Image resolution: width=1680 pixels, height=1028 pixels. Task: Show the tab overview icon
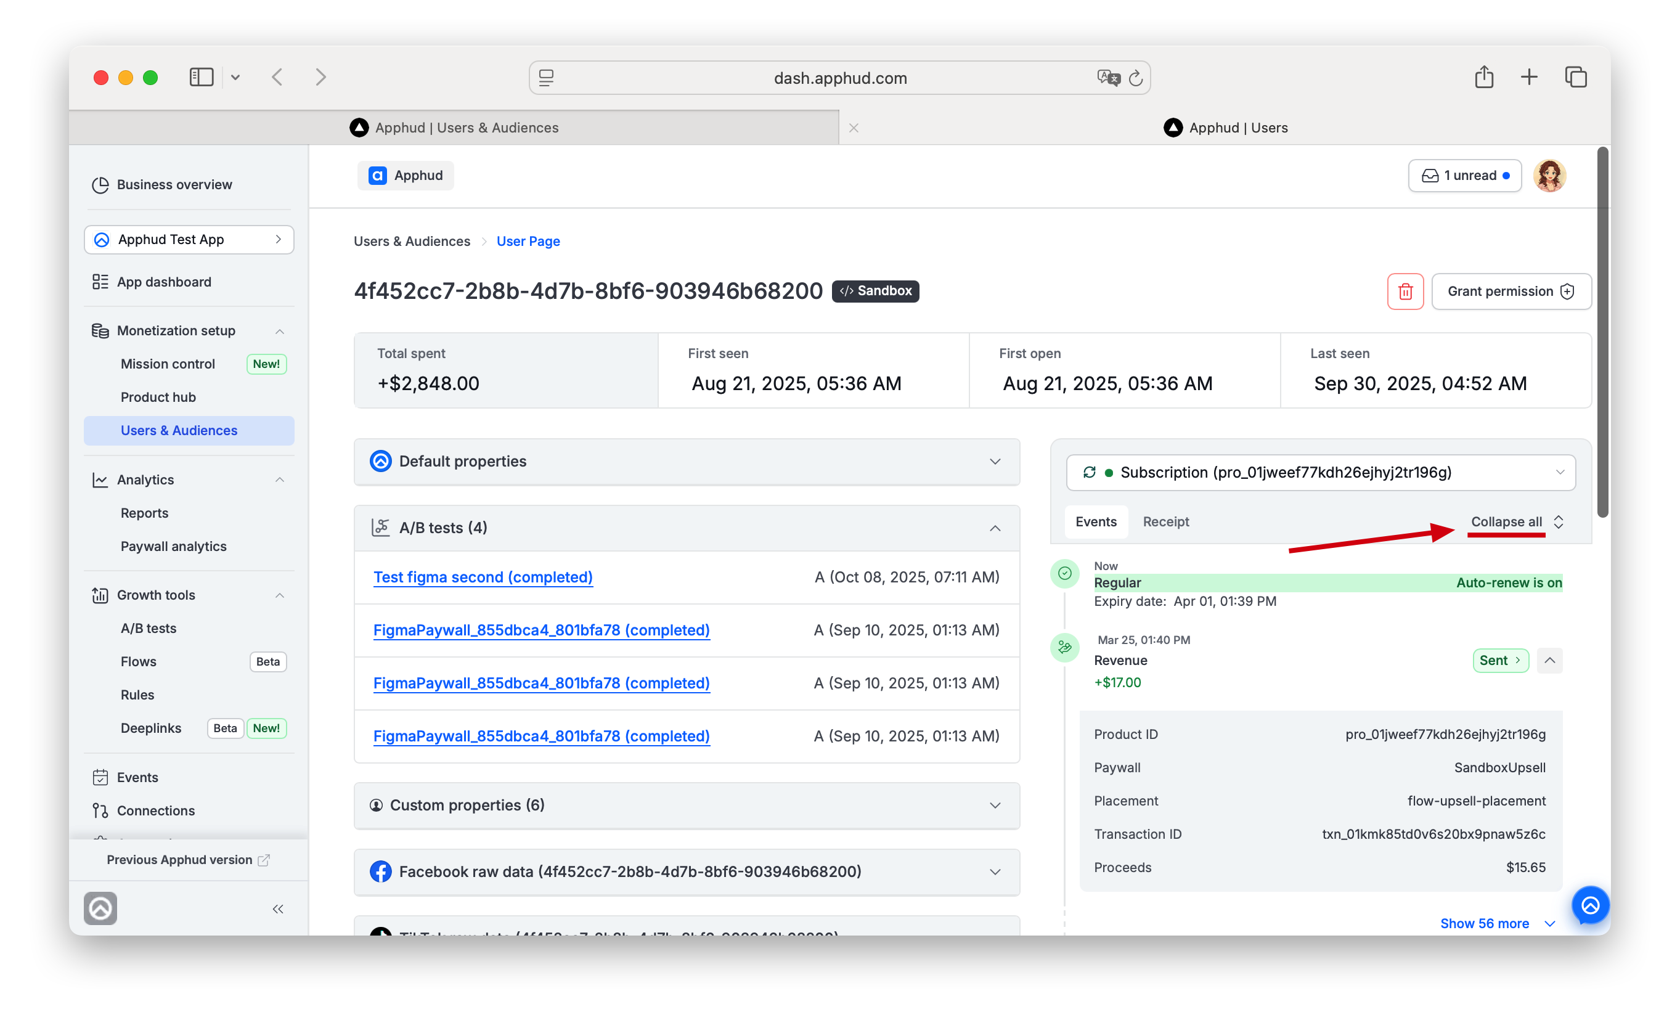click(x=1576, y=77)
